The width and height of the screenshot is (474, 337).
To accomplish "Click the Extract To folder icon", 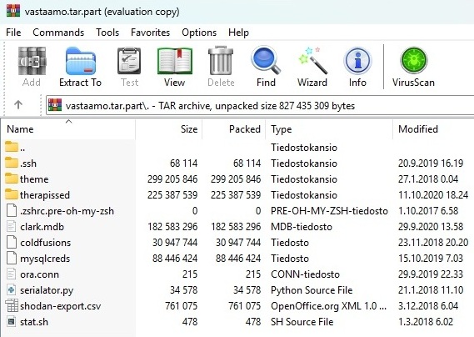I will click(81, 61).
